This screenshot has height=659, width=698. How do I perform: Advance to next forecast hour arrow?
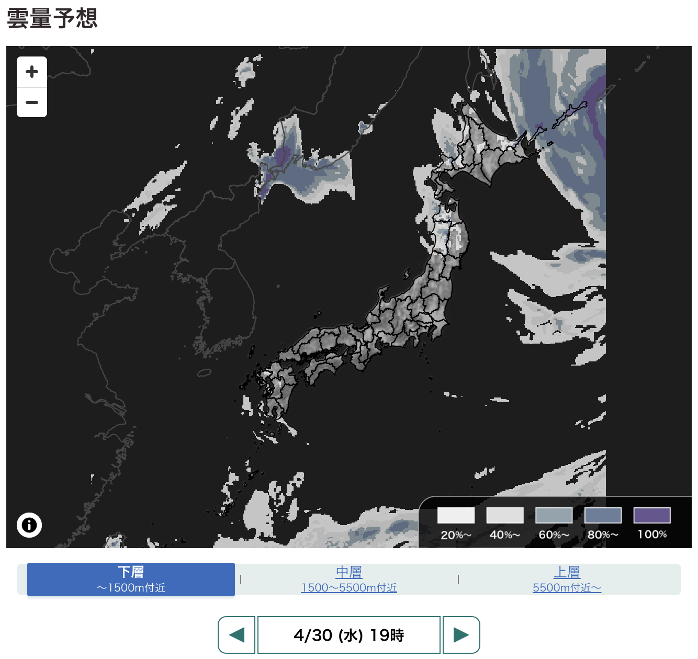coord(461,635)
